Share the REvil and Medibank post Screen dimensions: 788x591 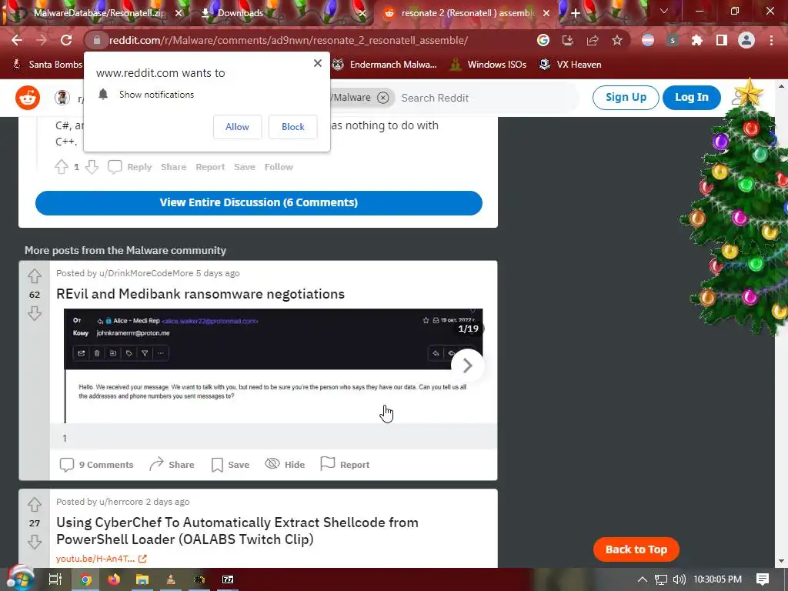(172, 465)
